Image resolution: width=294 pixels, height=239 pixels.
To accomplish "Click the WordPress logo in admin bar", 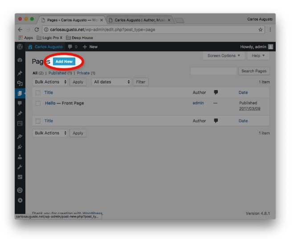I will pos(20,47).
